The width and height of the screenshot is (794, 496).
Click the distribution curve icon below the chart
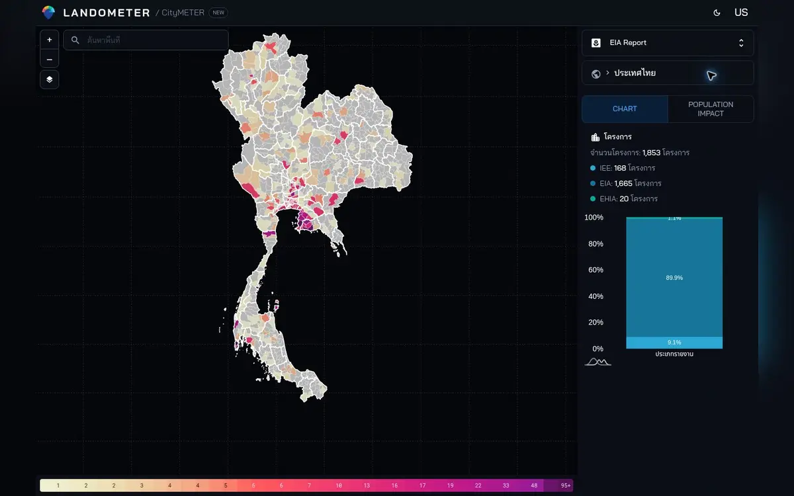tap(598, 361)
